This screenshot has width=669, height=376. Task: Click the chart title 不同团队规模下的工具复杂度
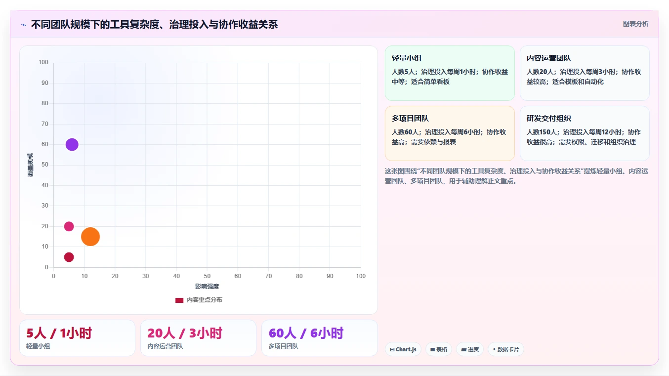(x=154, y=24)
